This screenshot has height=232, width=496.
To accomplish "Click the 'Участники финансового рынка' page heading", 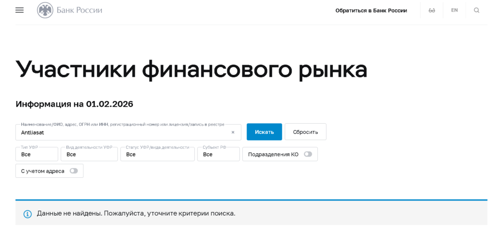I will pos(191,69).
